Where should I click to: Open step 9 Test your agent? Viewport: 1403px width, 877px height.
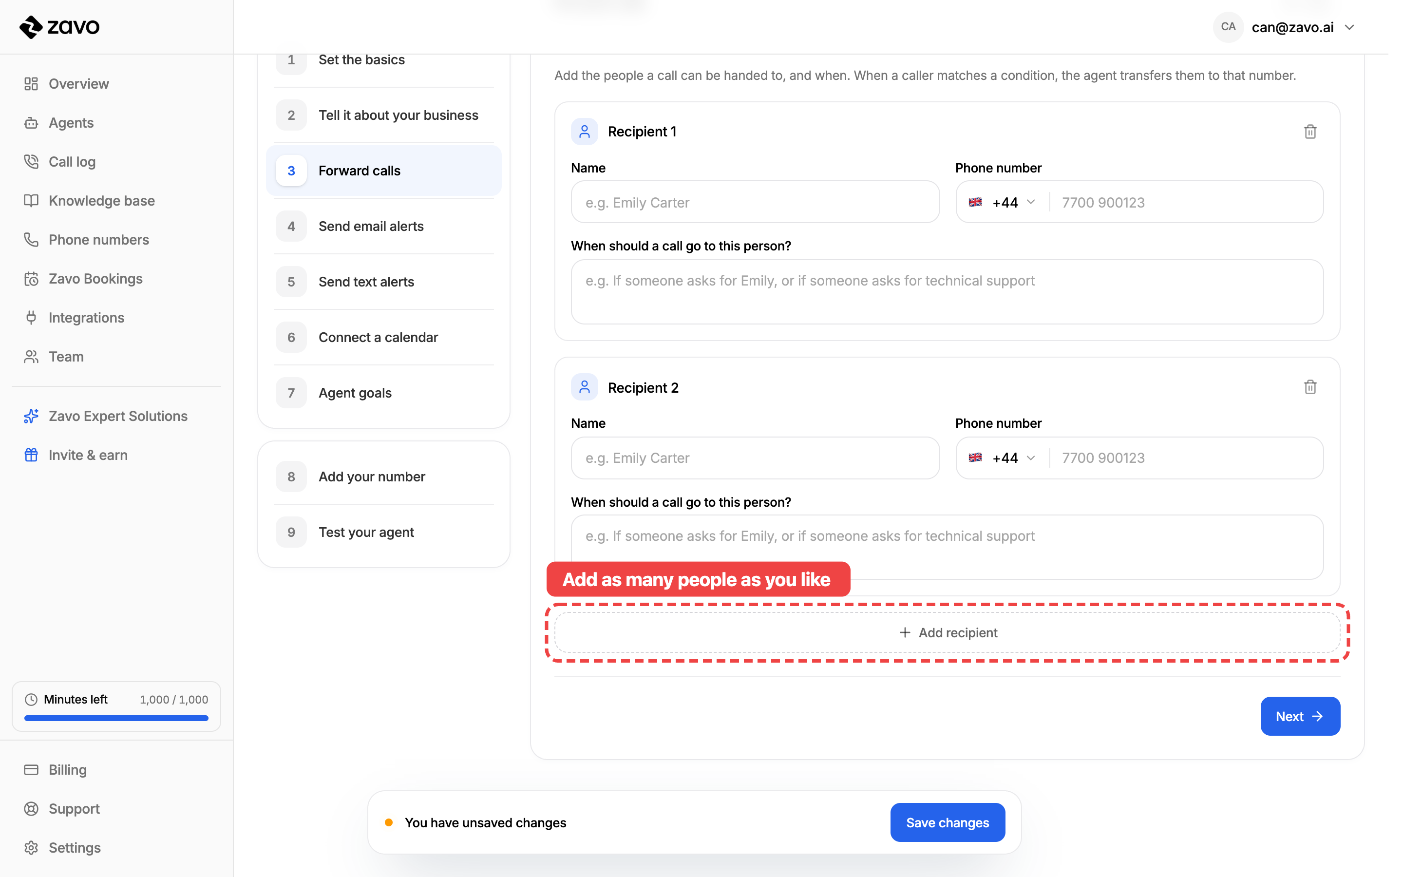(x=384, y=532)
